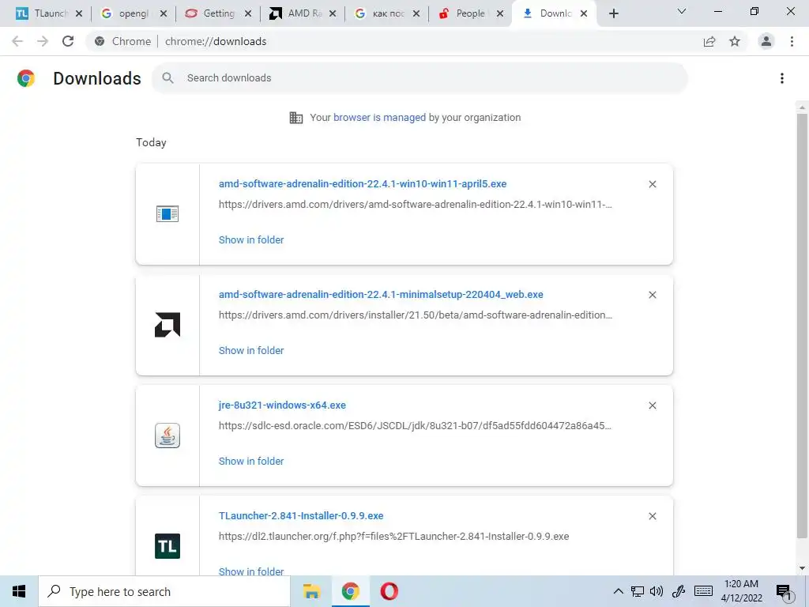This screenshot has width=809, height=607.
Task: Click the Chrome logo beside Downloads
Action: 26,78
